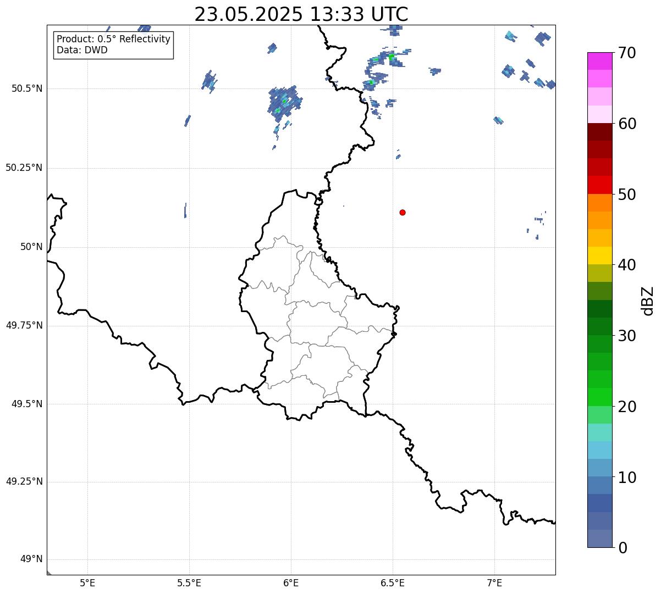Click the 40 tick on colorbar
Image resolution: width=661 pixels, height=594 pixels.
pos(627,265)
